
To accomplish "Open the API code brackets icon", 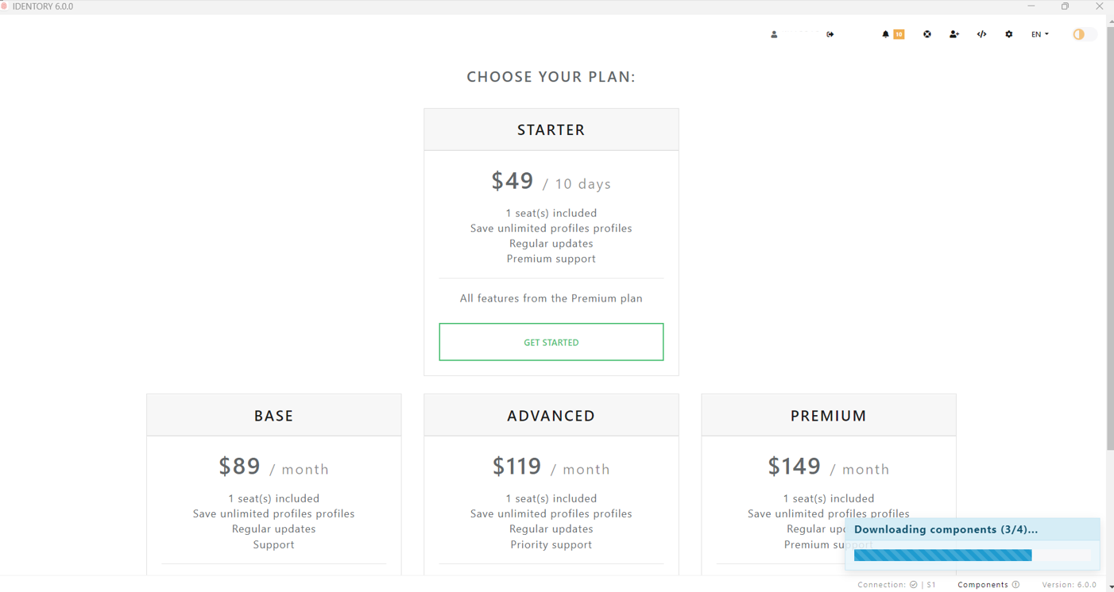I will [x=982, y=34].
